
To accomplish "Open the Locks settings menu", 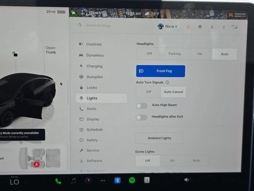I will click(x=101, y=88).
